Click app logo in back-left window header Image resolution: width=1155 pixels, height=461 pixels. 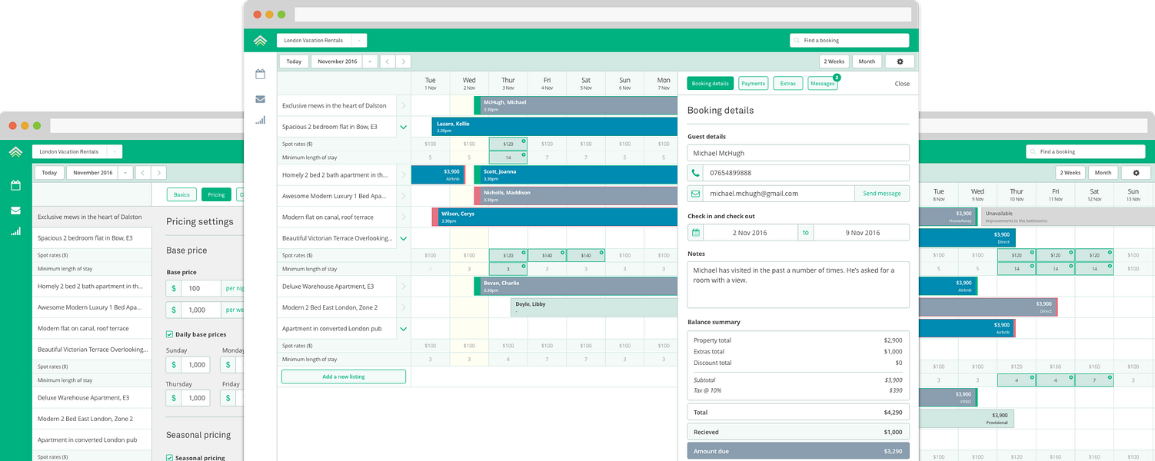[15, 151]
